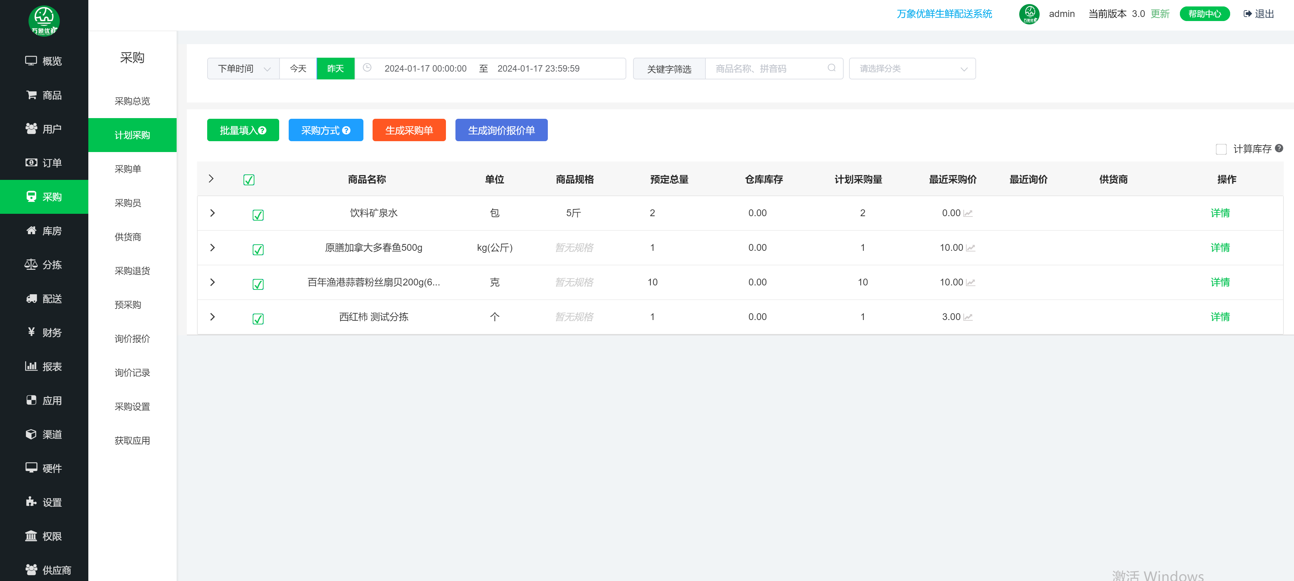Screen dimensions: 1294x581
Task: Open the 硬件 (Hardware) sidebar item
Action: click(44, 468)
